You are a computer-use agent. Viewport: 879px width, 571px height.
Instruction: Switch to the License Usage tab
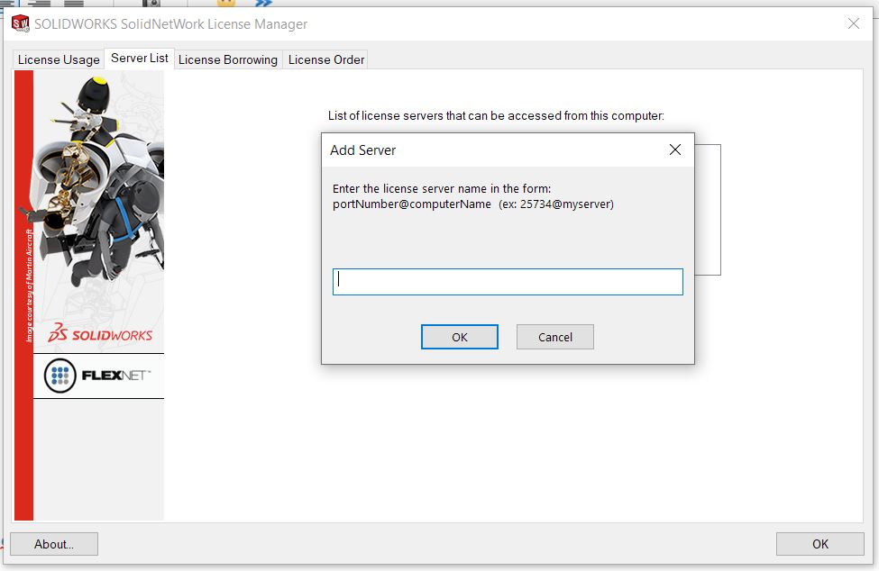(59, 59)
